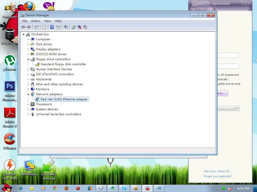This screenshot has height=192, width=257.
Task: Select Human Interface Devices row
Action: tap(54, 69)
